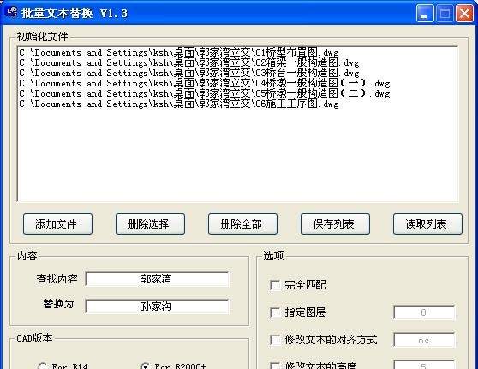The height and width of the screenshot is (369, 478).
Task: Click the text height field showing 5
Action: coord(424,365)
